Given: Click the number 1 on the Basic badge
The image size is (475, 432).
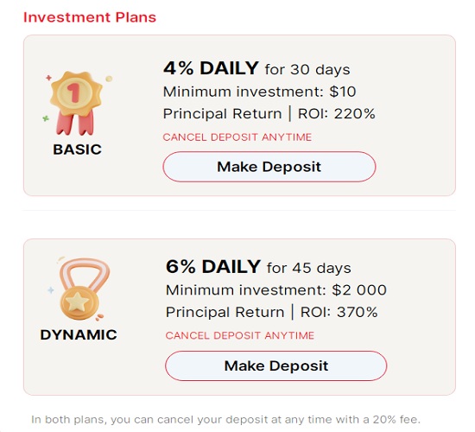Looking at the screenshot, I should [73, 92].
